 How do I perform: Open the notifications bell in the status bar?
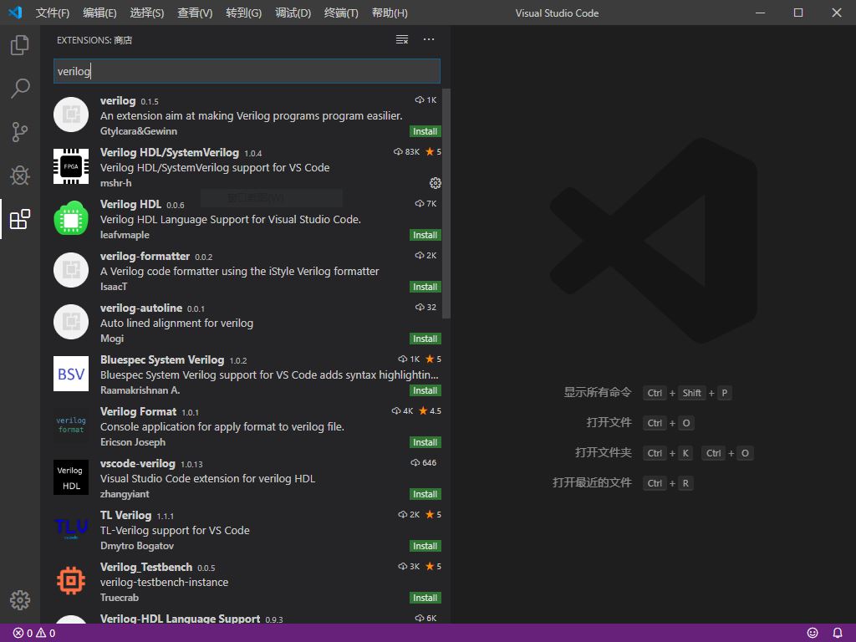[x=837, y=633]
